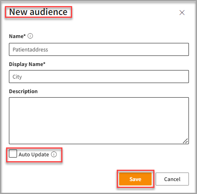Focus the Display Name input field
This screenshot has width=197, height=194.
click(99, 77)
